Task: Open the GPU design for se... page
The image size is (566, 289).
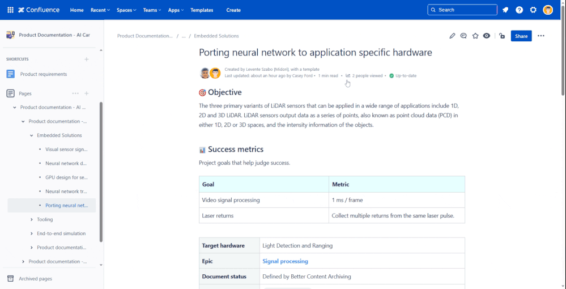Action: (x=66, y=177)
